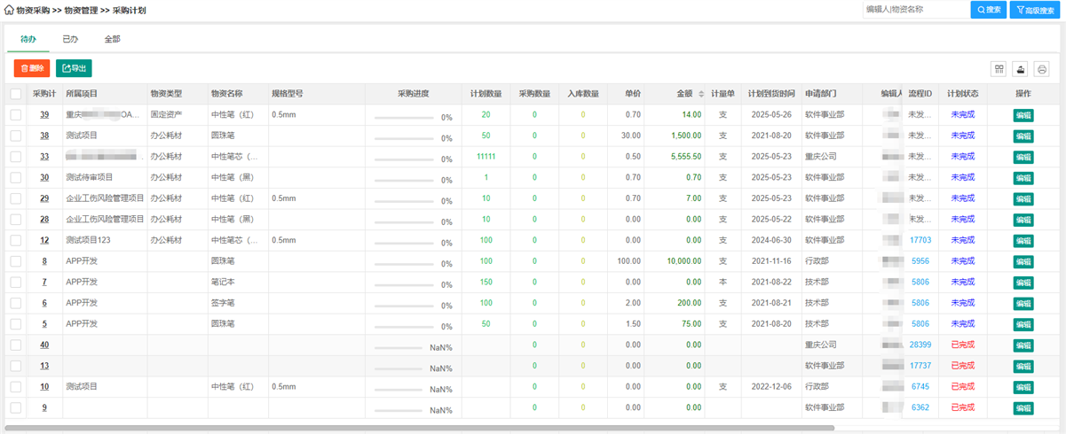The height and width of the screenshot is (434, 1066).
Task: Click 已完成 status in row 40
Action: pyautogui.click(x=962, y=345)
